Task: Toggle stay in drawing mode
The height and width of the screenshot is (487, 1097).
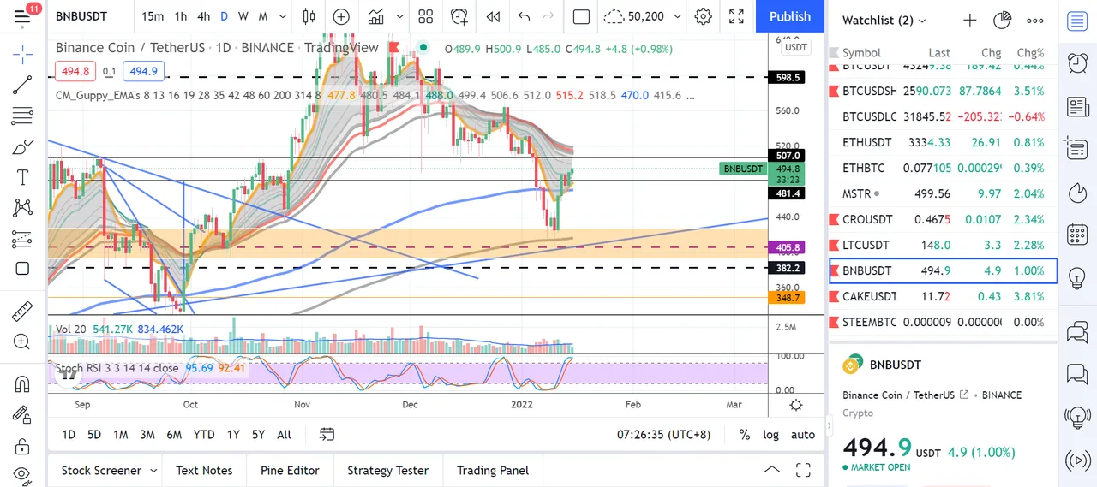Action: point(22,414)
